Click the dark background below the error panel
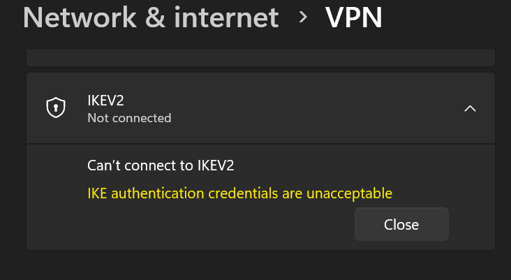511x280 pixels. tap(260, 265)
